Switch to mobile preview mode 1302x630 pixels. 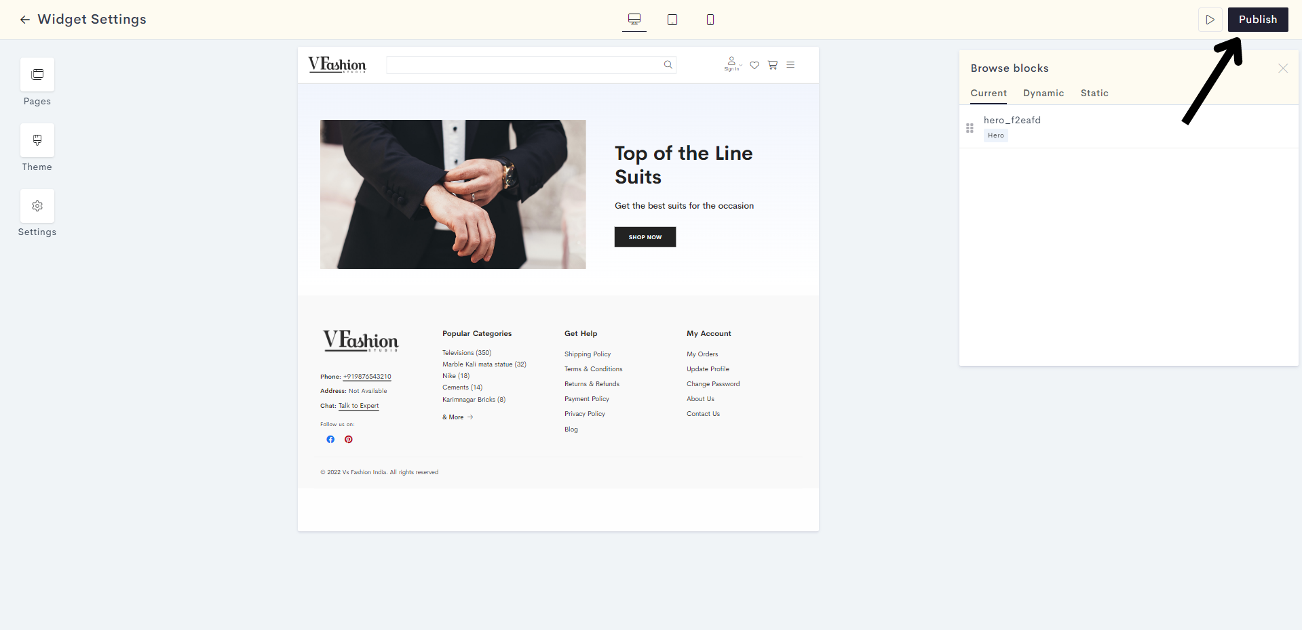pyautogui.click(x=710, y=20)
